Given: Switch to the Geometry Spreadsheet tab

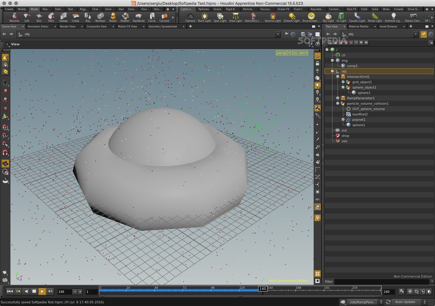Looking at the screenshot, I should coord(162,27).
